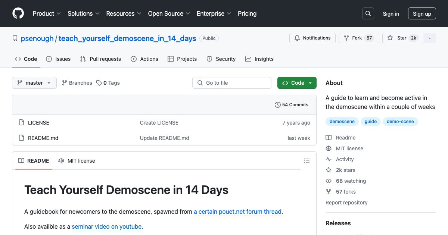Open the green Code dropdown
This screenshot has width=448, height=235.
[297, 83]
